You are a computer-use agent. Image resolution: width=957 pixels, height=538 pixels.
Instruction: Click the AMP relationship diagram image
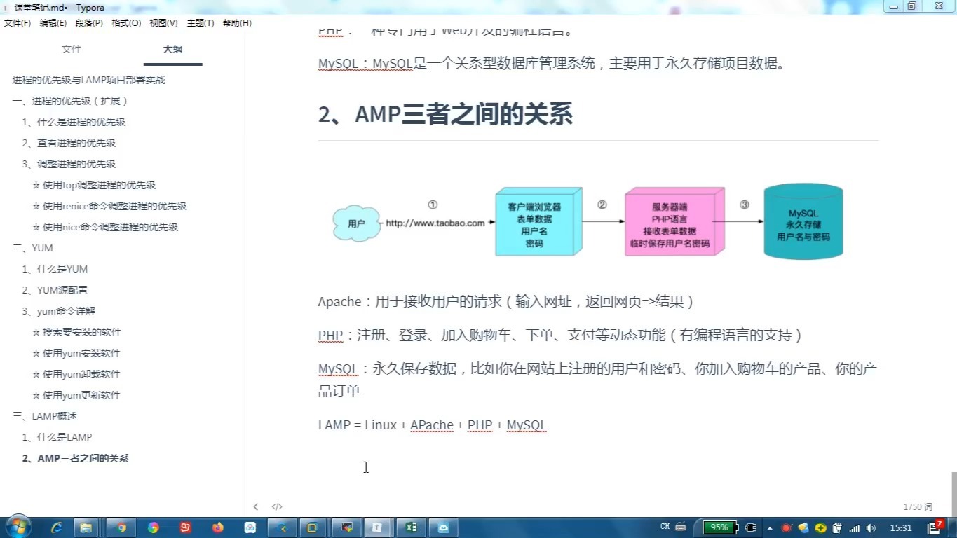coord(588,222)
